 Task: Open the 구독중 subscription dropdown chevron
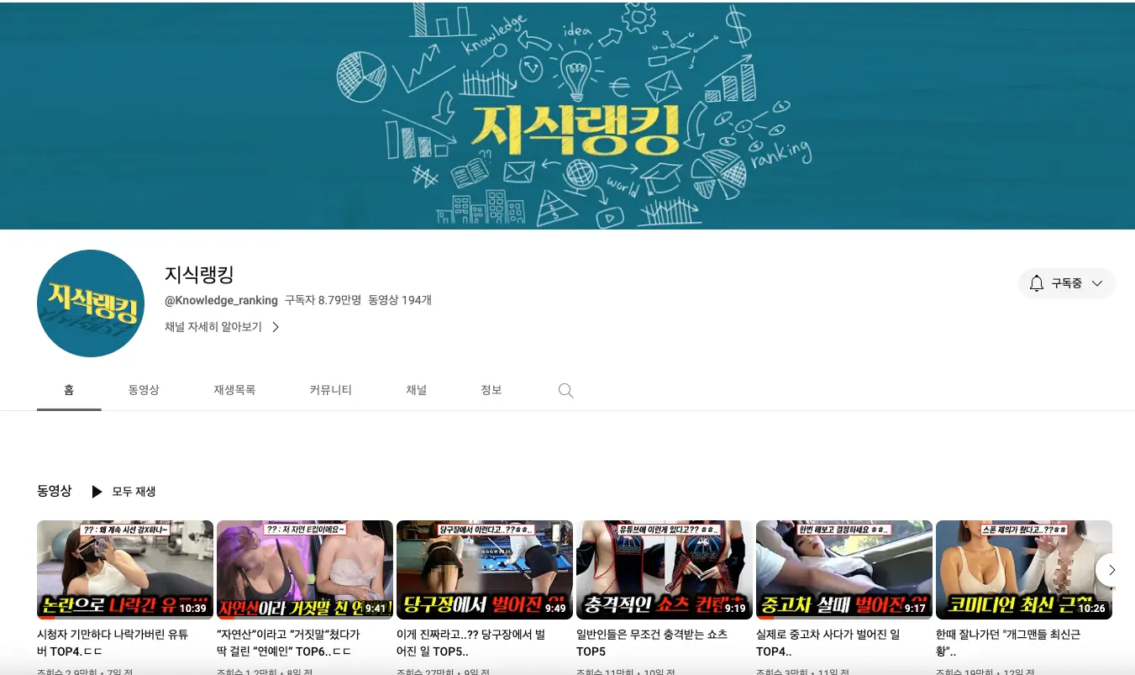coord(1096,283)
